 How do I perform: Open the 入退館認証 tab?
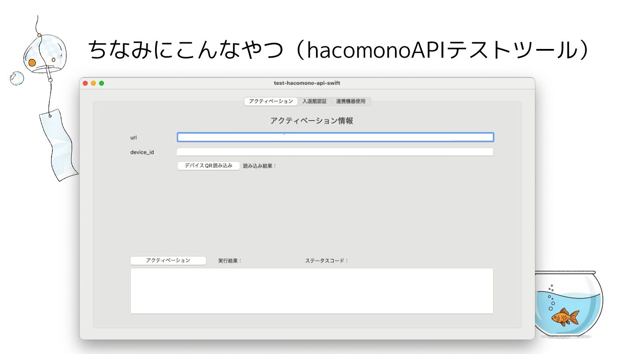point(314,101)
